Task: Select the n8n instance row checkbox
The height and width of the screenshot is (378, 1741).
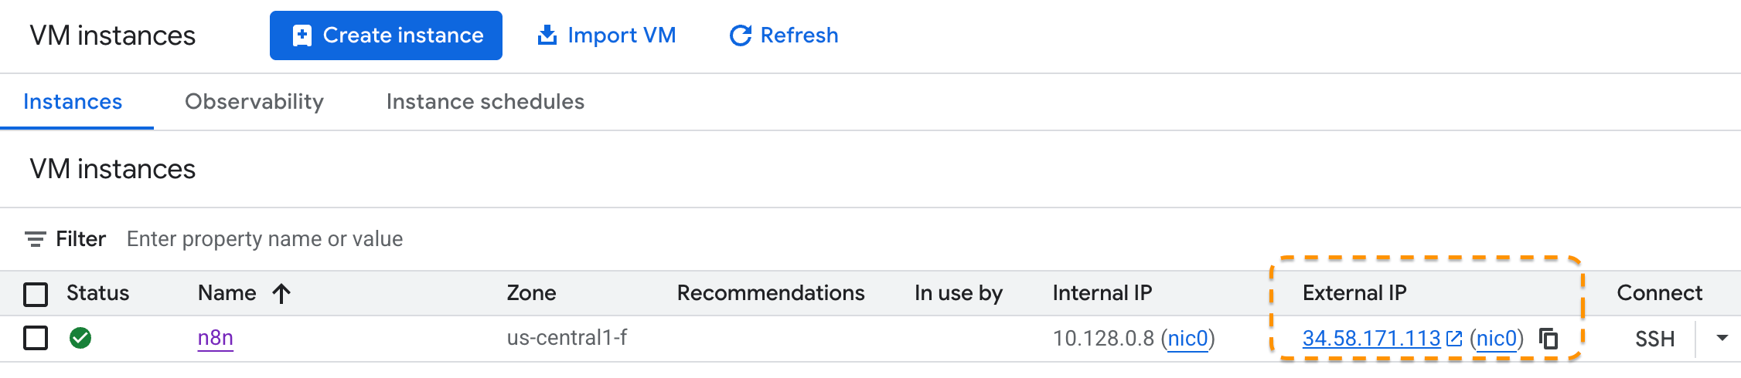Action: coord(36,338)
